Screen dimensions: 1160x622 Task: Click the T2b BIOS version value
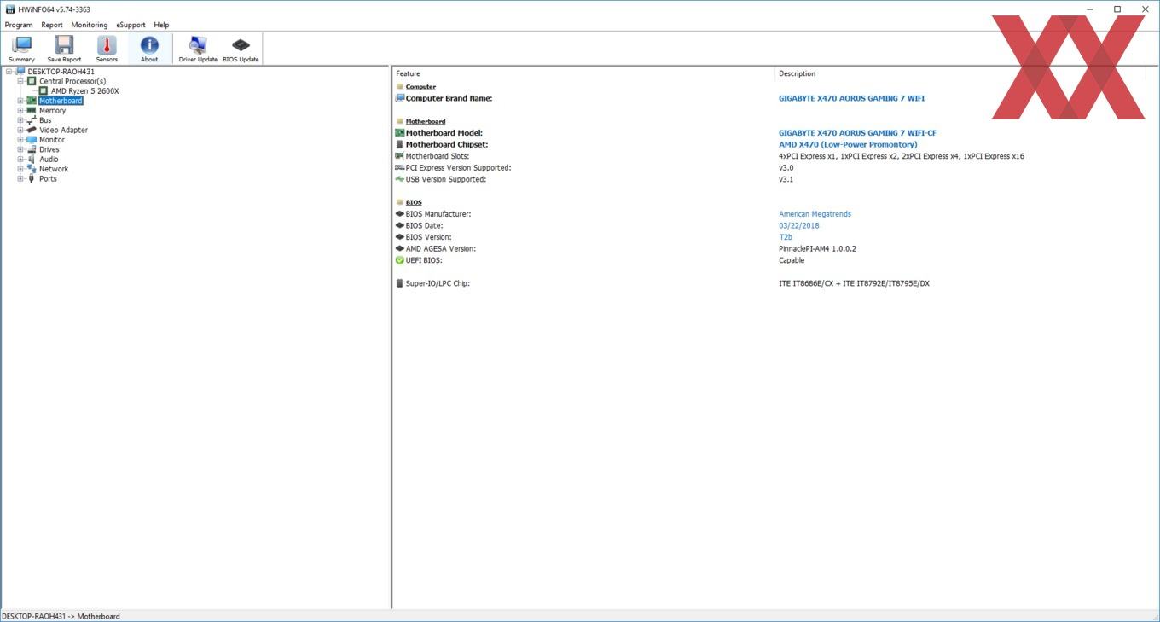[x=786, y=237]
